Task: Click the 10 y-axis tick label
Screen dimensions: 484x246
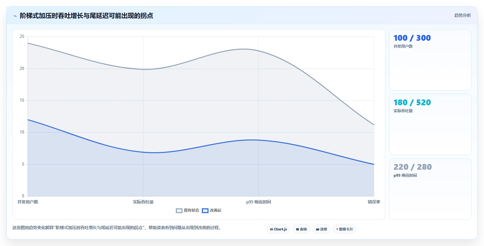Action: coord(22,132)
